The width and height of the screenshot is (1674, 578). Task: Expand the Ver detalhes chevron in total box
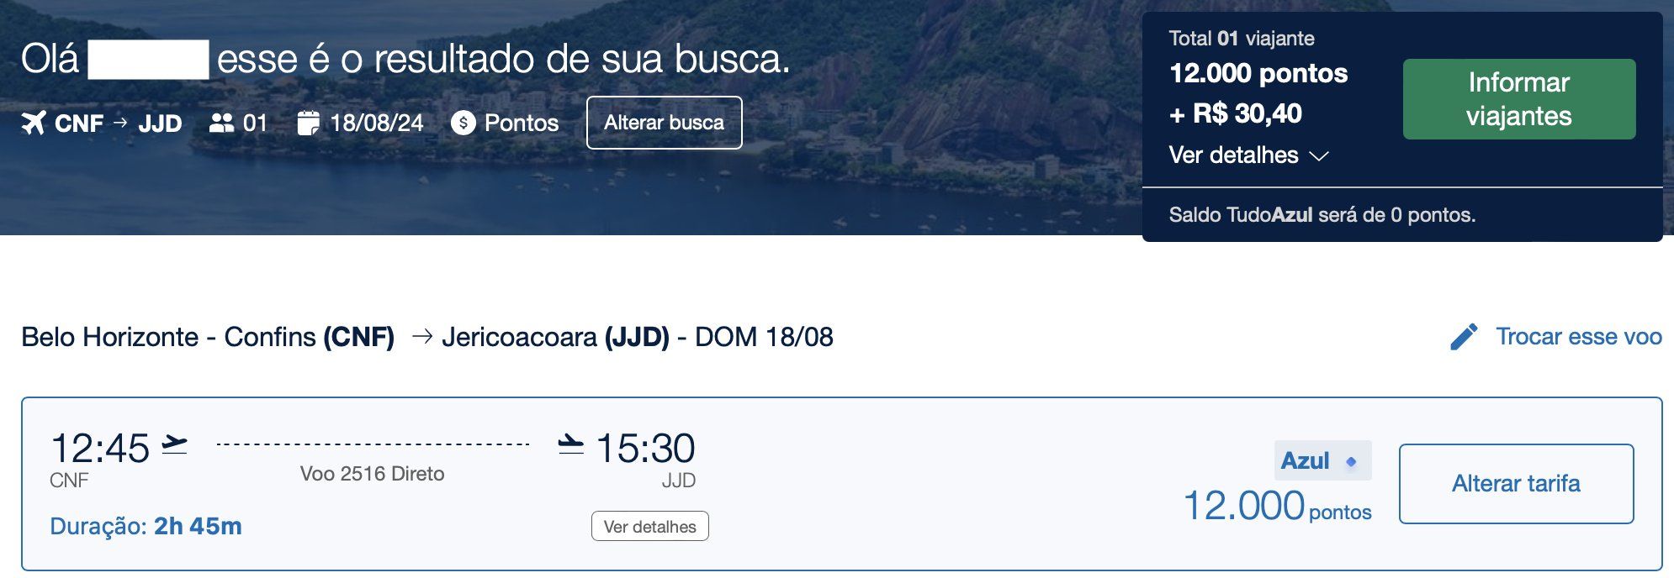pos(1320,156)
